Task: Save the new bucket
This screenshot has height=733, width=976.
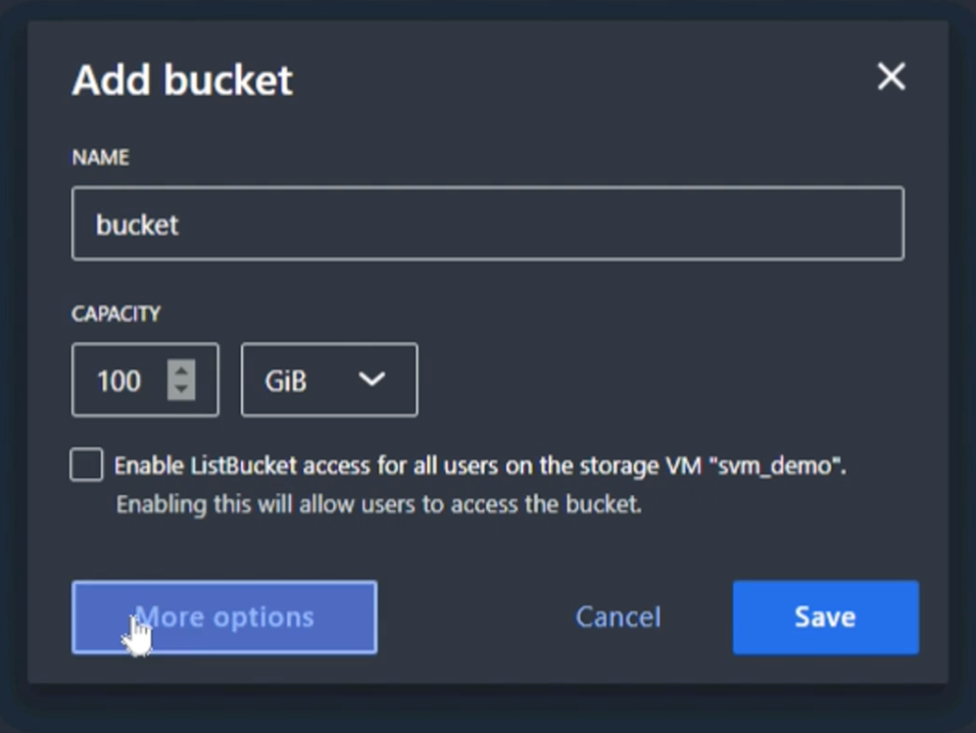Action: 825,617
